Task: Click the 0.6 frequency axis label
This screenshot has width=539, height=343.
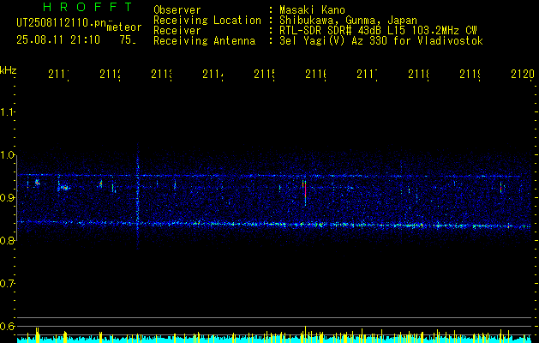Action: (x=7, y=326)
